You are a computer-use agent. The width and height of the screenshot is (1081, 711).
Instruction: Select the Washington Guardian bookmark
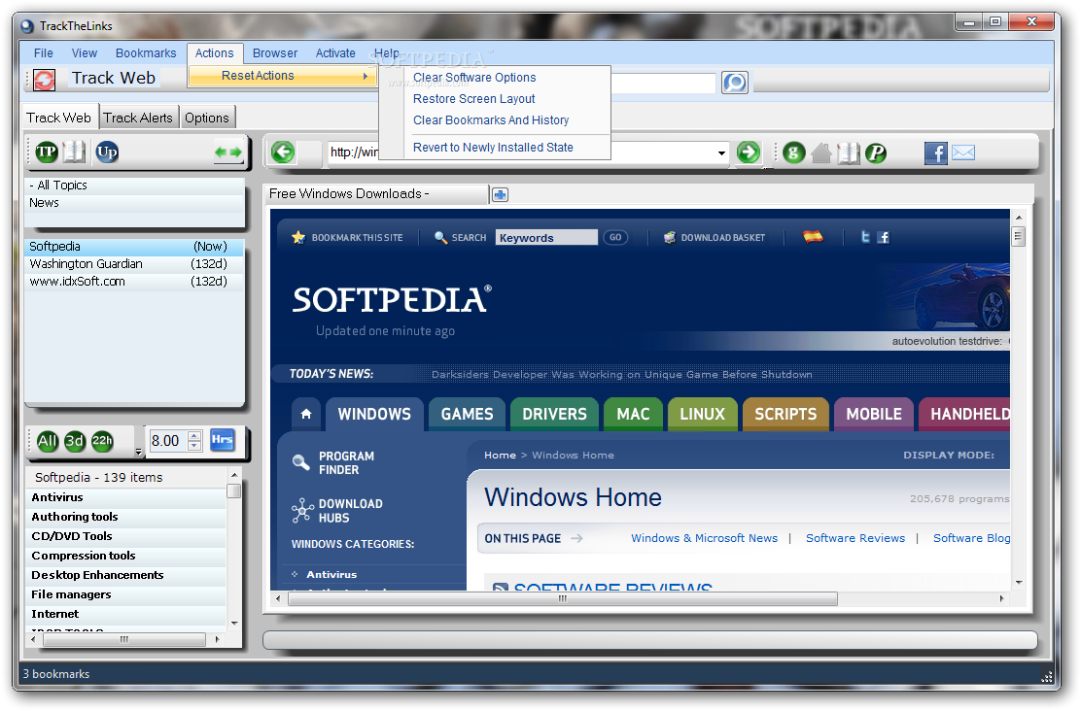click(134, 264)
